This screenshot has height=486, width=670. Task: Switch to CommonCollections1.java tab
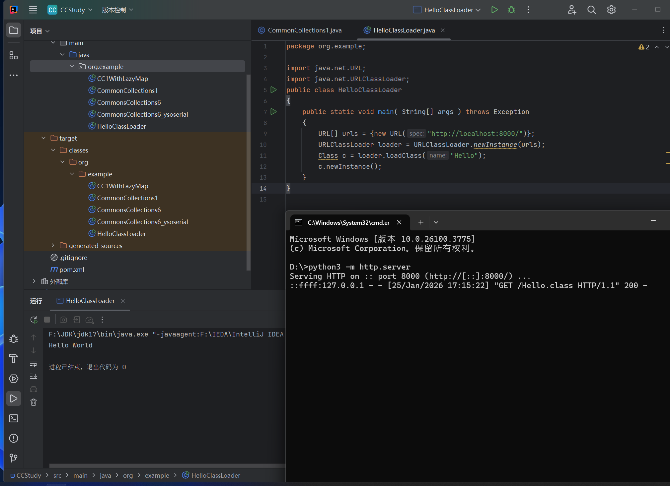click(x=304, y=30)
